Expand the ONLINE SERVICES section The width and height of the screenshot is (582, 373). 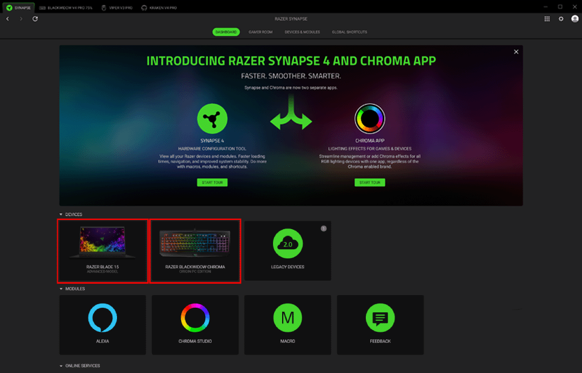coord(61,366)
